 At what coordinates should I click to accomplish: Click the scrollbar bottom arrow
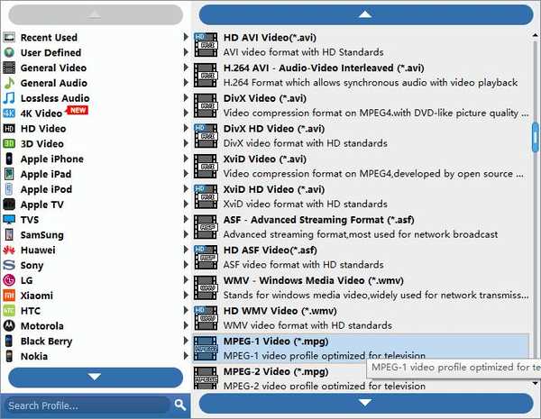click(x=535, y=383)
